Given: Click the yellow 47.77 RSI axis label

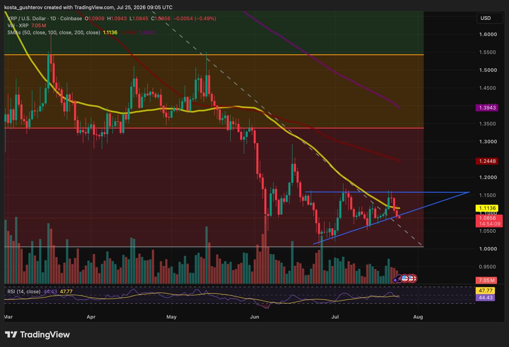Looking at the screenshot, I should point(485,291).
